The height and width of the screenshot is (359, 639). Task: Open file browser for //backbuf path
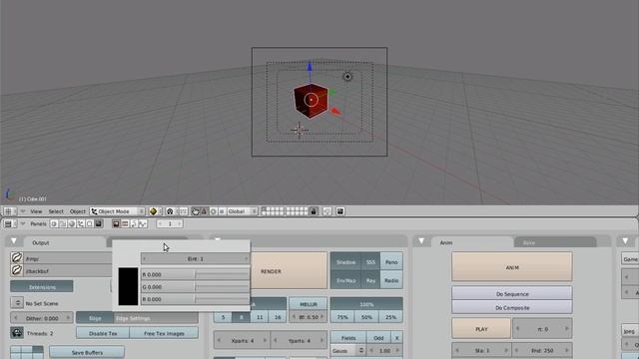point(17,270)
